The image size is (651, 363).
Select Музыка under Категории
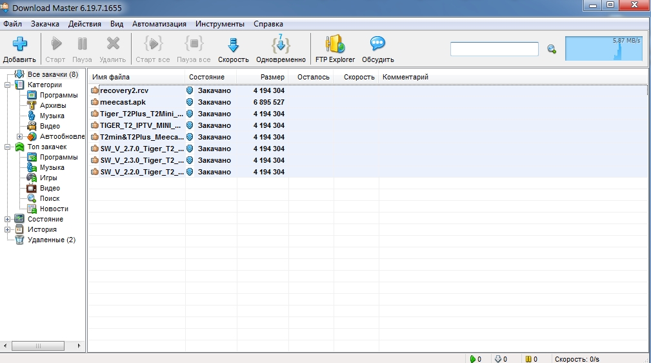click(x=52, y=116)
